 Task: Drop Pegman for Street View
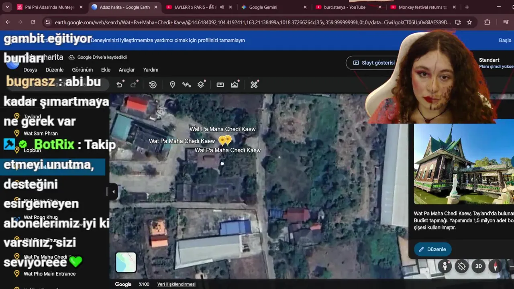click(445, 266)
